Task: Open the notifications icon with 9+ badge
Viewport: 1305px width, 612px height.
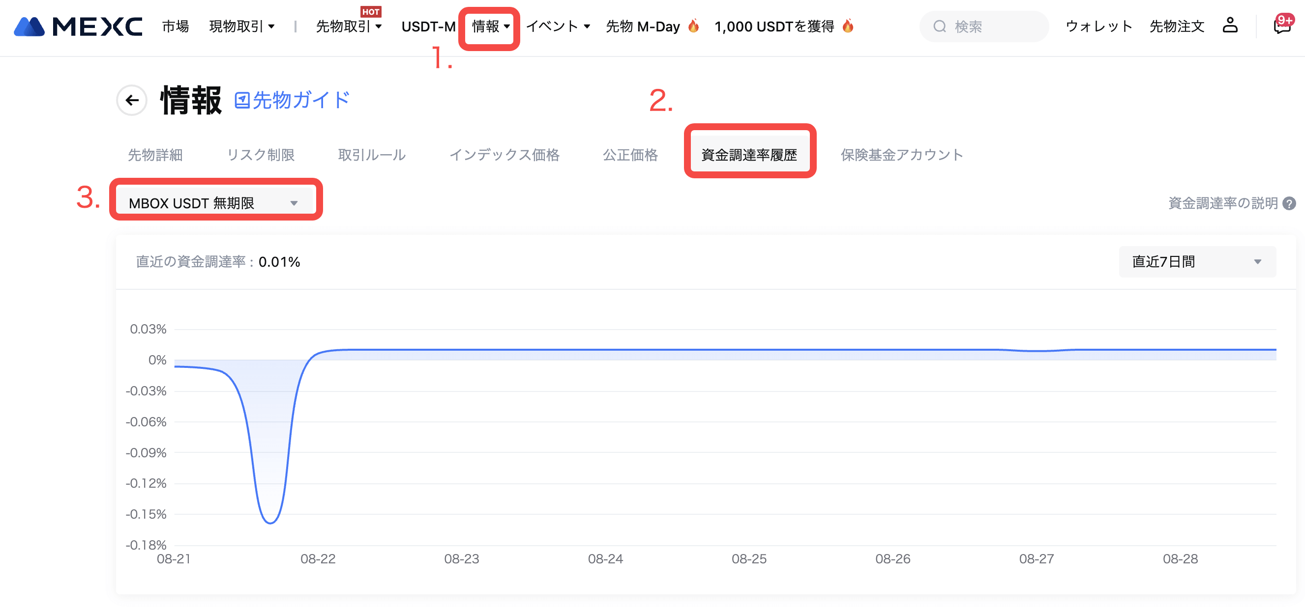Action: (1282, 26)
